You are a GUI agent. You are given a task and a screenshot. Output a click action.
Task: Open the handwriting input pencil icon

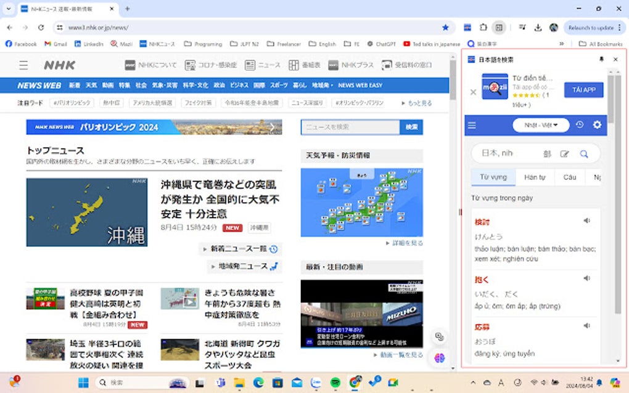coord(564,152)
